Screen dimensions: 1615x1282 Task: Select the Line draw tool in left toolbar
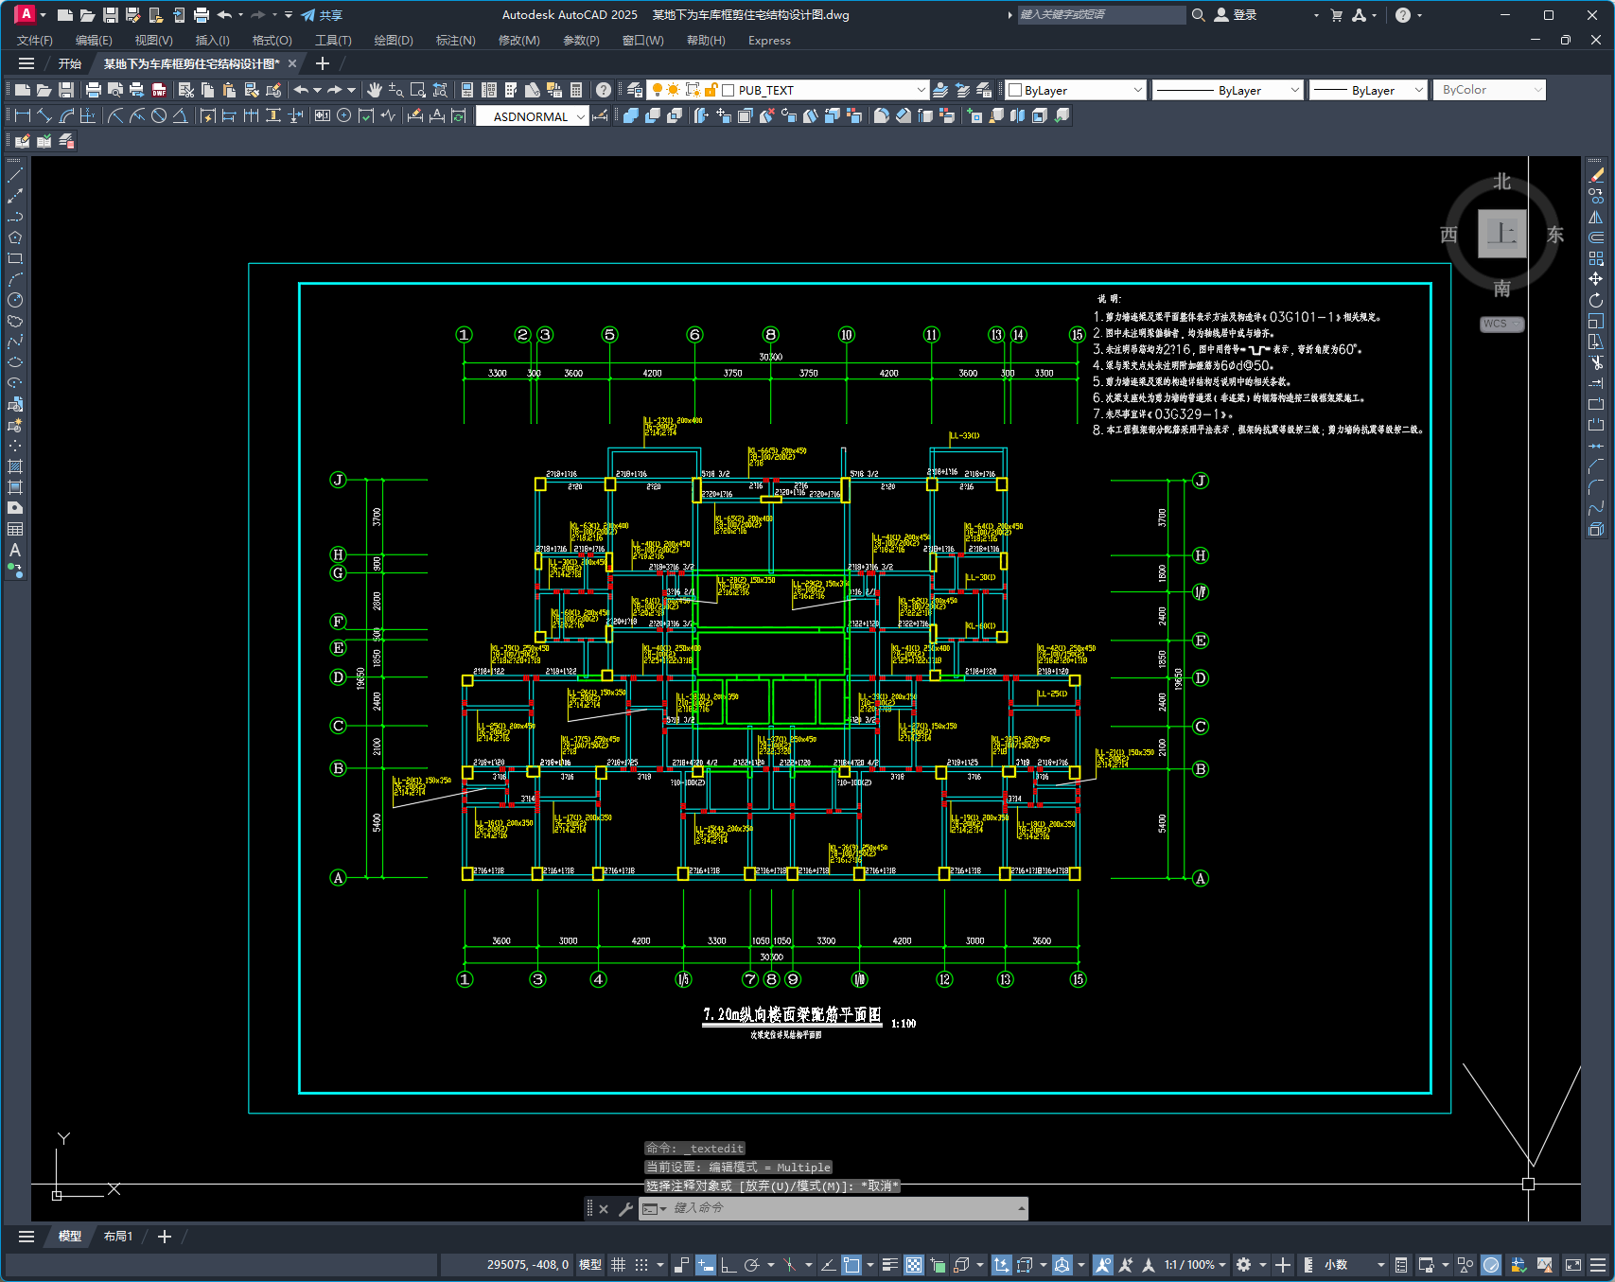[x=15, y=175]
